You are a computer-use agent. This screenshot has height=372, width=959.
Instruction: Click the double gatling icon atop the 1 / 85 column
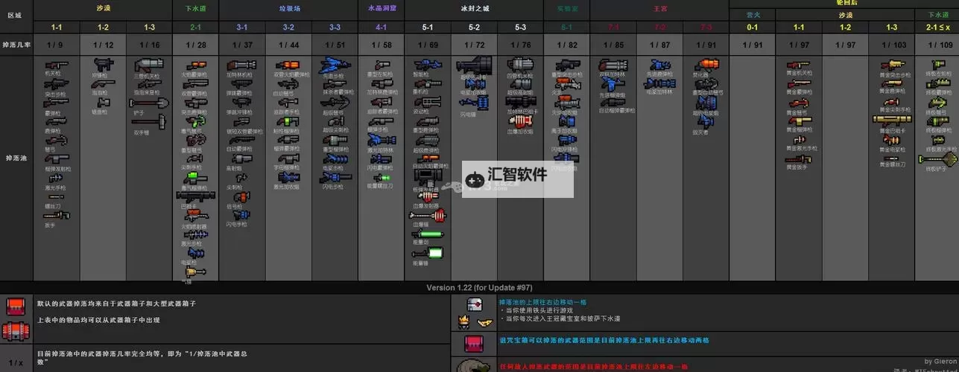click(x=614, y=65)
